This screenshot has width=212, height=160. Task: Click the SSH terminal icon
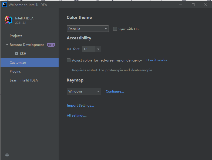point(17,53)
